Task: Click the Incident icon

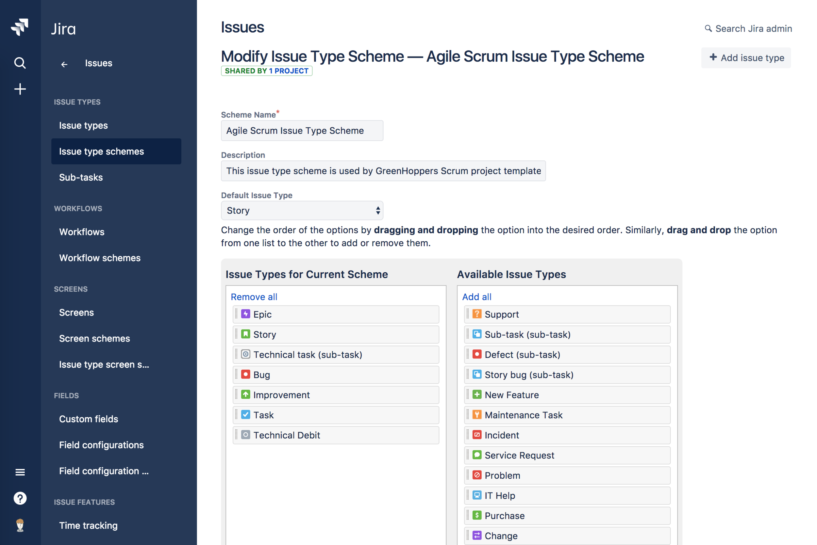Action: click(477, 435)
